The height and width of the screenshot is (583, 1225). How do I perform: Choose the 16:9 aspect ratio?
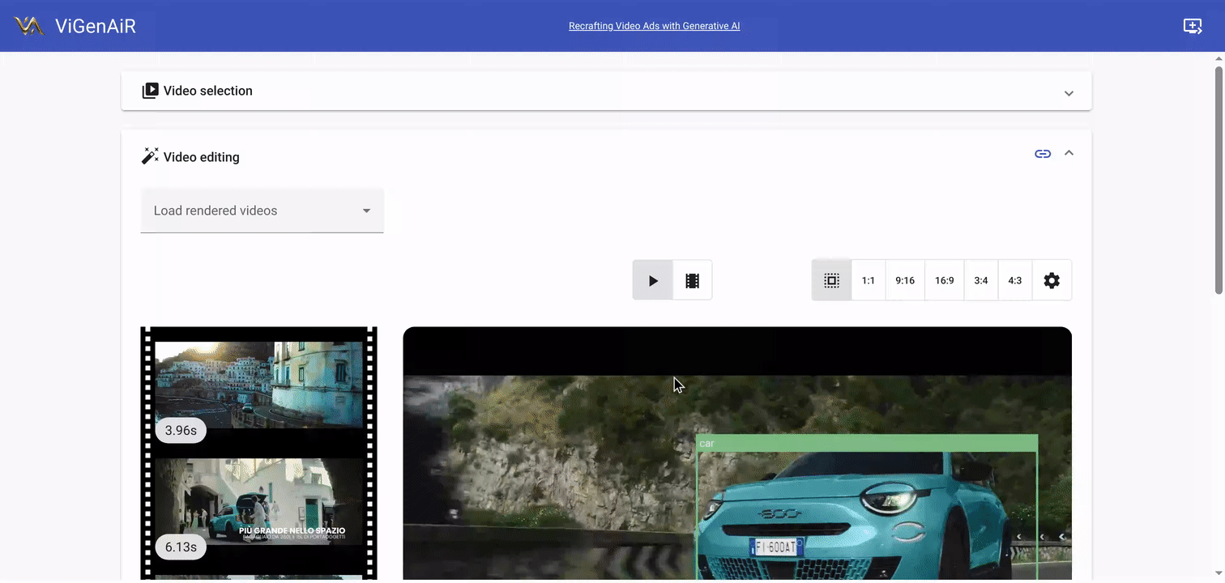click(945, 280)
